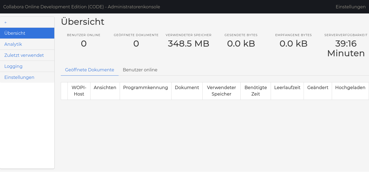
Task: Click the Dokument column header
Action: (187, 88)
